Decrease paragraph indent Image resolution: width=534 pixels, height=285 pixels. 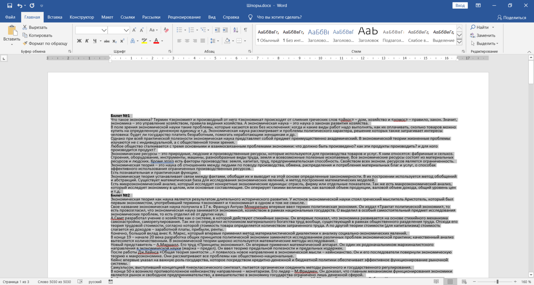coord(217,30)
